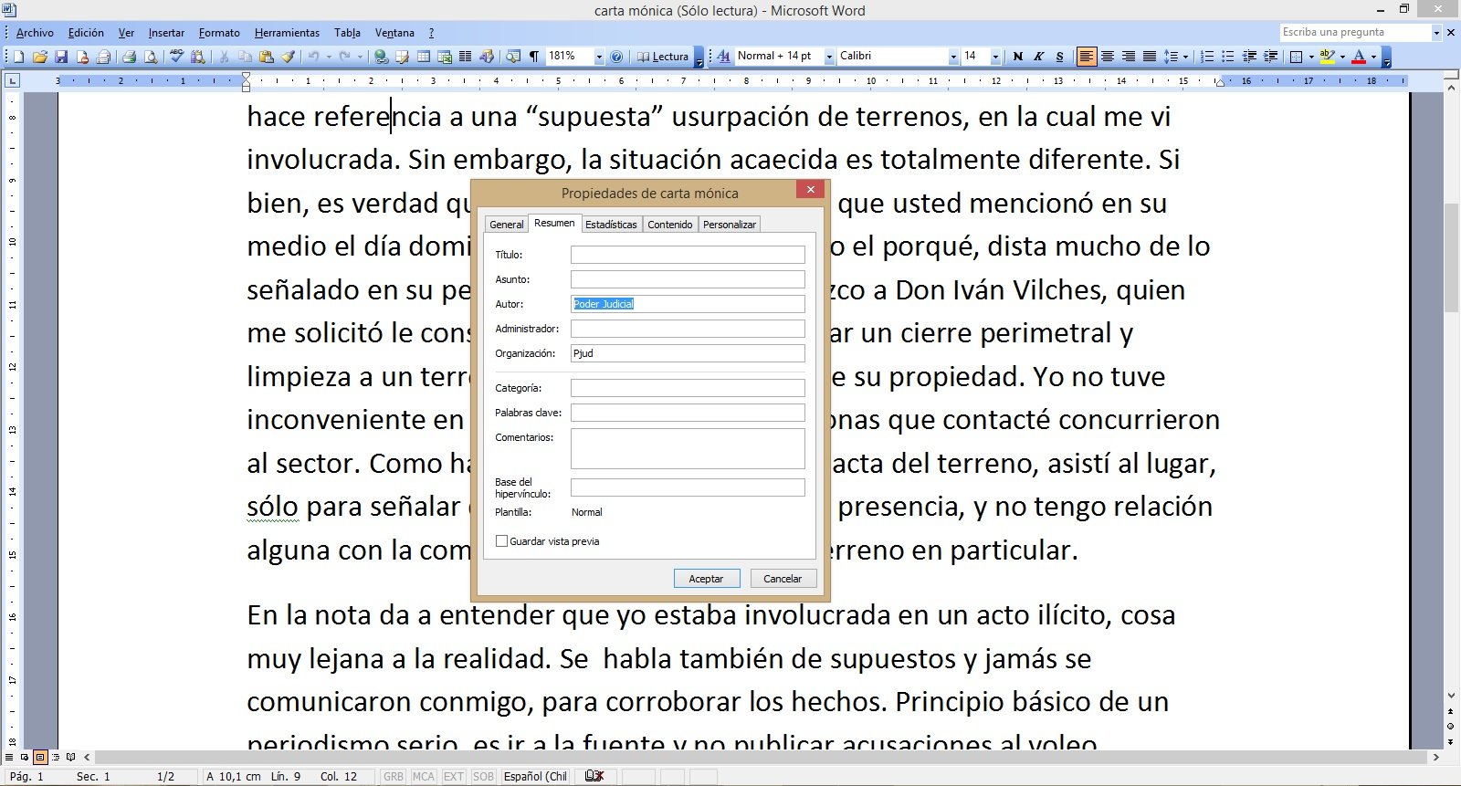Toggle bold formatting with the N button
Image resolution: width=1461 pixels, height=786 pixels.
[x=1018, y=57]
